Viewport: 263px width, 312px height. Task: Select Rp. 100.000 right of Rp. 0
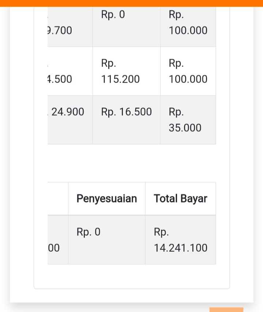click(188, 23)
